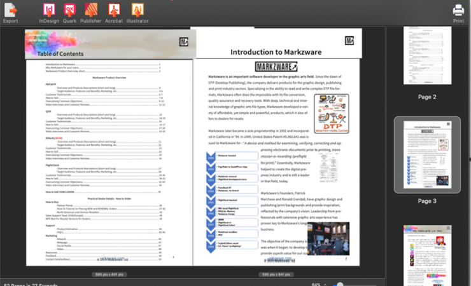Click the zoom slider handle
This screenshot has height=286, width=471.
click(341, 284)
